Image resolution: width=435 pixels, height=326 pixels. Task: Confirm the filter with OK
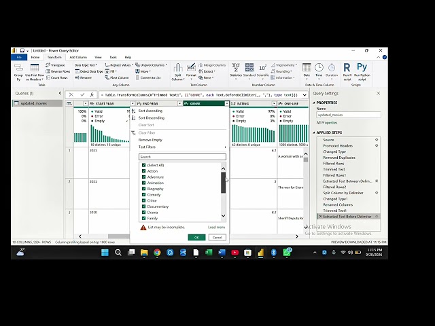click(x=196, y=238)
